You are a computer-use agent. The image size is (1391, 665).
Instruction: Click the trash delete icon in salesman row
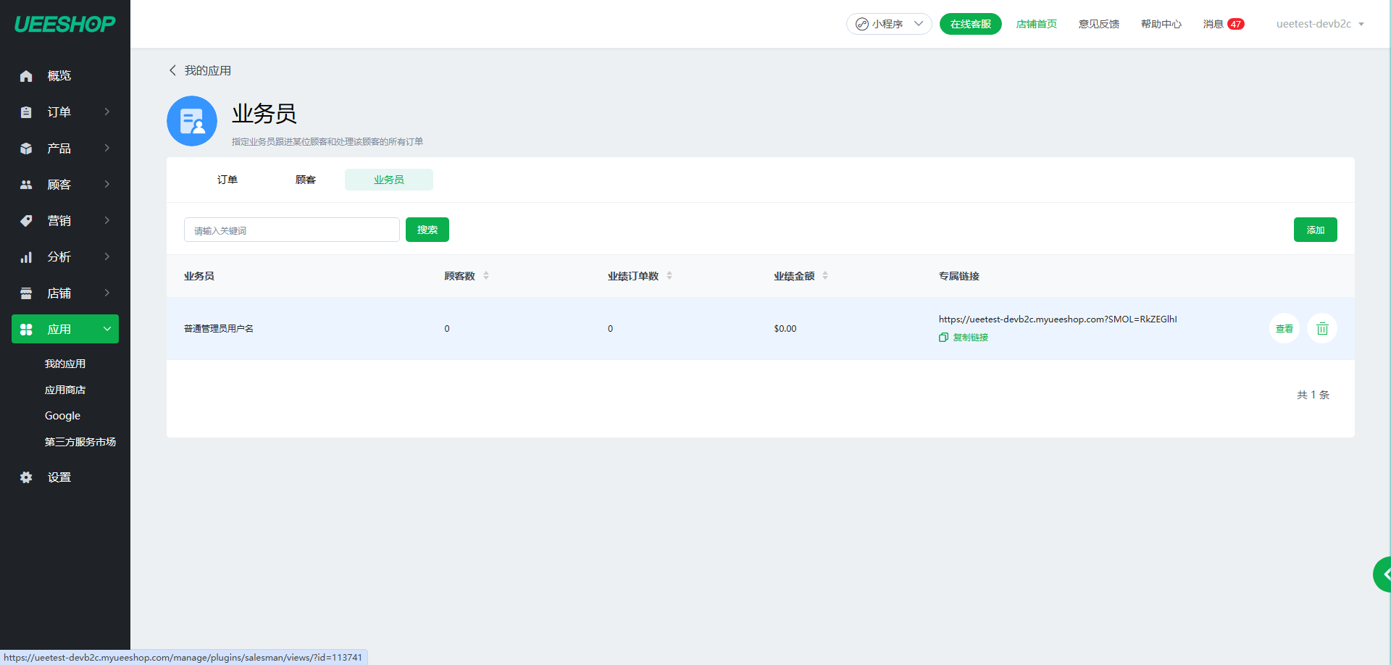click(x=1321, y=329)
